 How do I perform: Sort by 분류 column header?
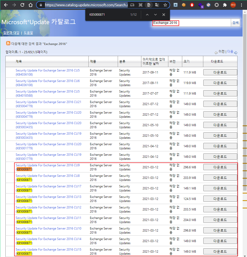click(122, 61)
